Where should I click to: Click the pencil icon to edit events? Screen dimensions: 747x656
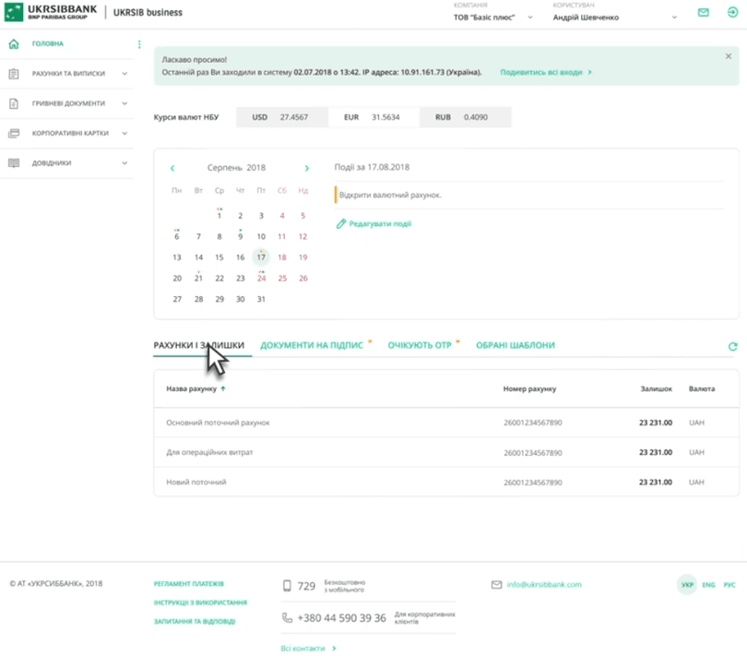pos(340,224)
